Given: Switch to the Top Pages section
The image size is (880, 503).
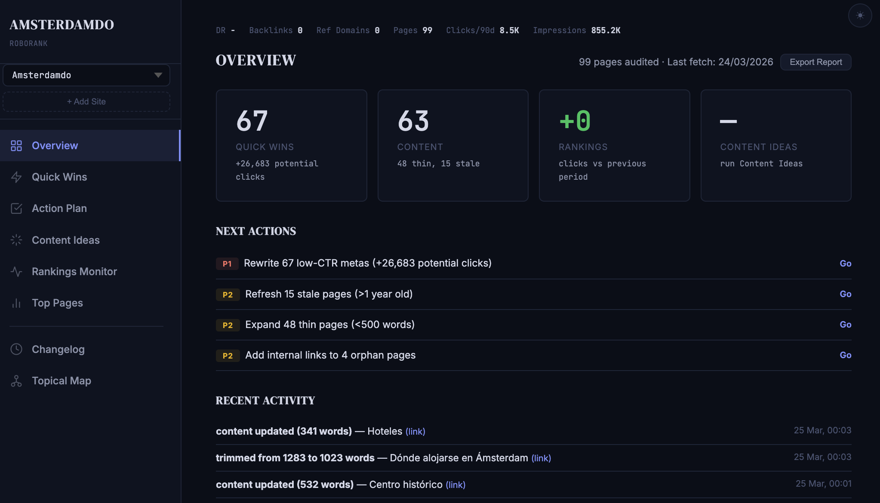Looking at the screenshot, I should point(57,303).
